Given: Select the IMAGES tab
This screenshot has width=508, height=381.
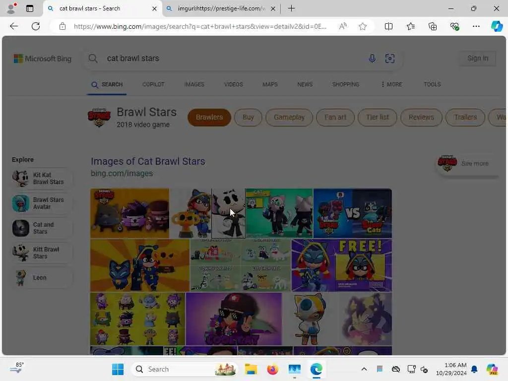Looking at the screenshot, I should coord(194,84).
